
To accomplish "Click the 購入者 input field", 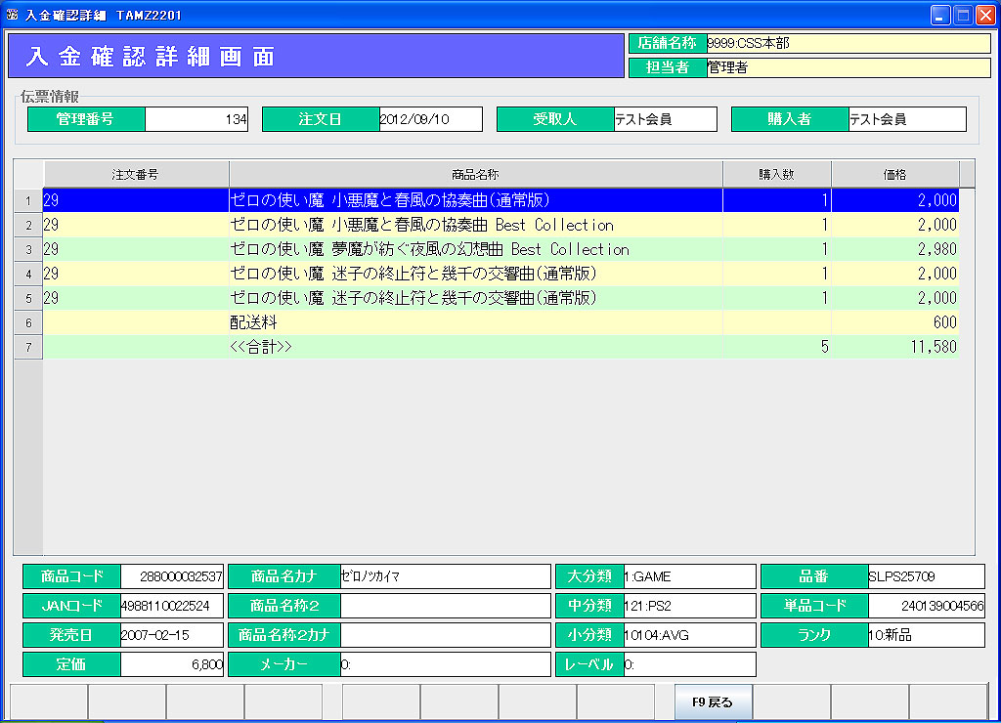I will 906,119.
